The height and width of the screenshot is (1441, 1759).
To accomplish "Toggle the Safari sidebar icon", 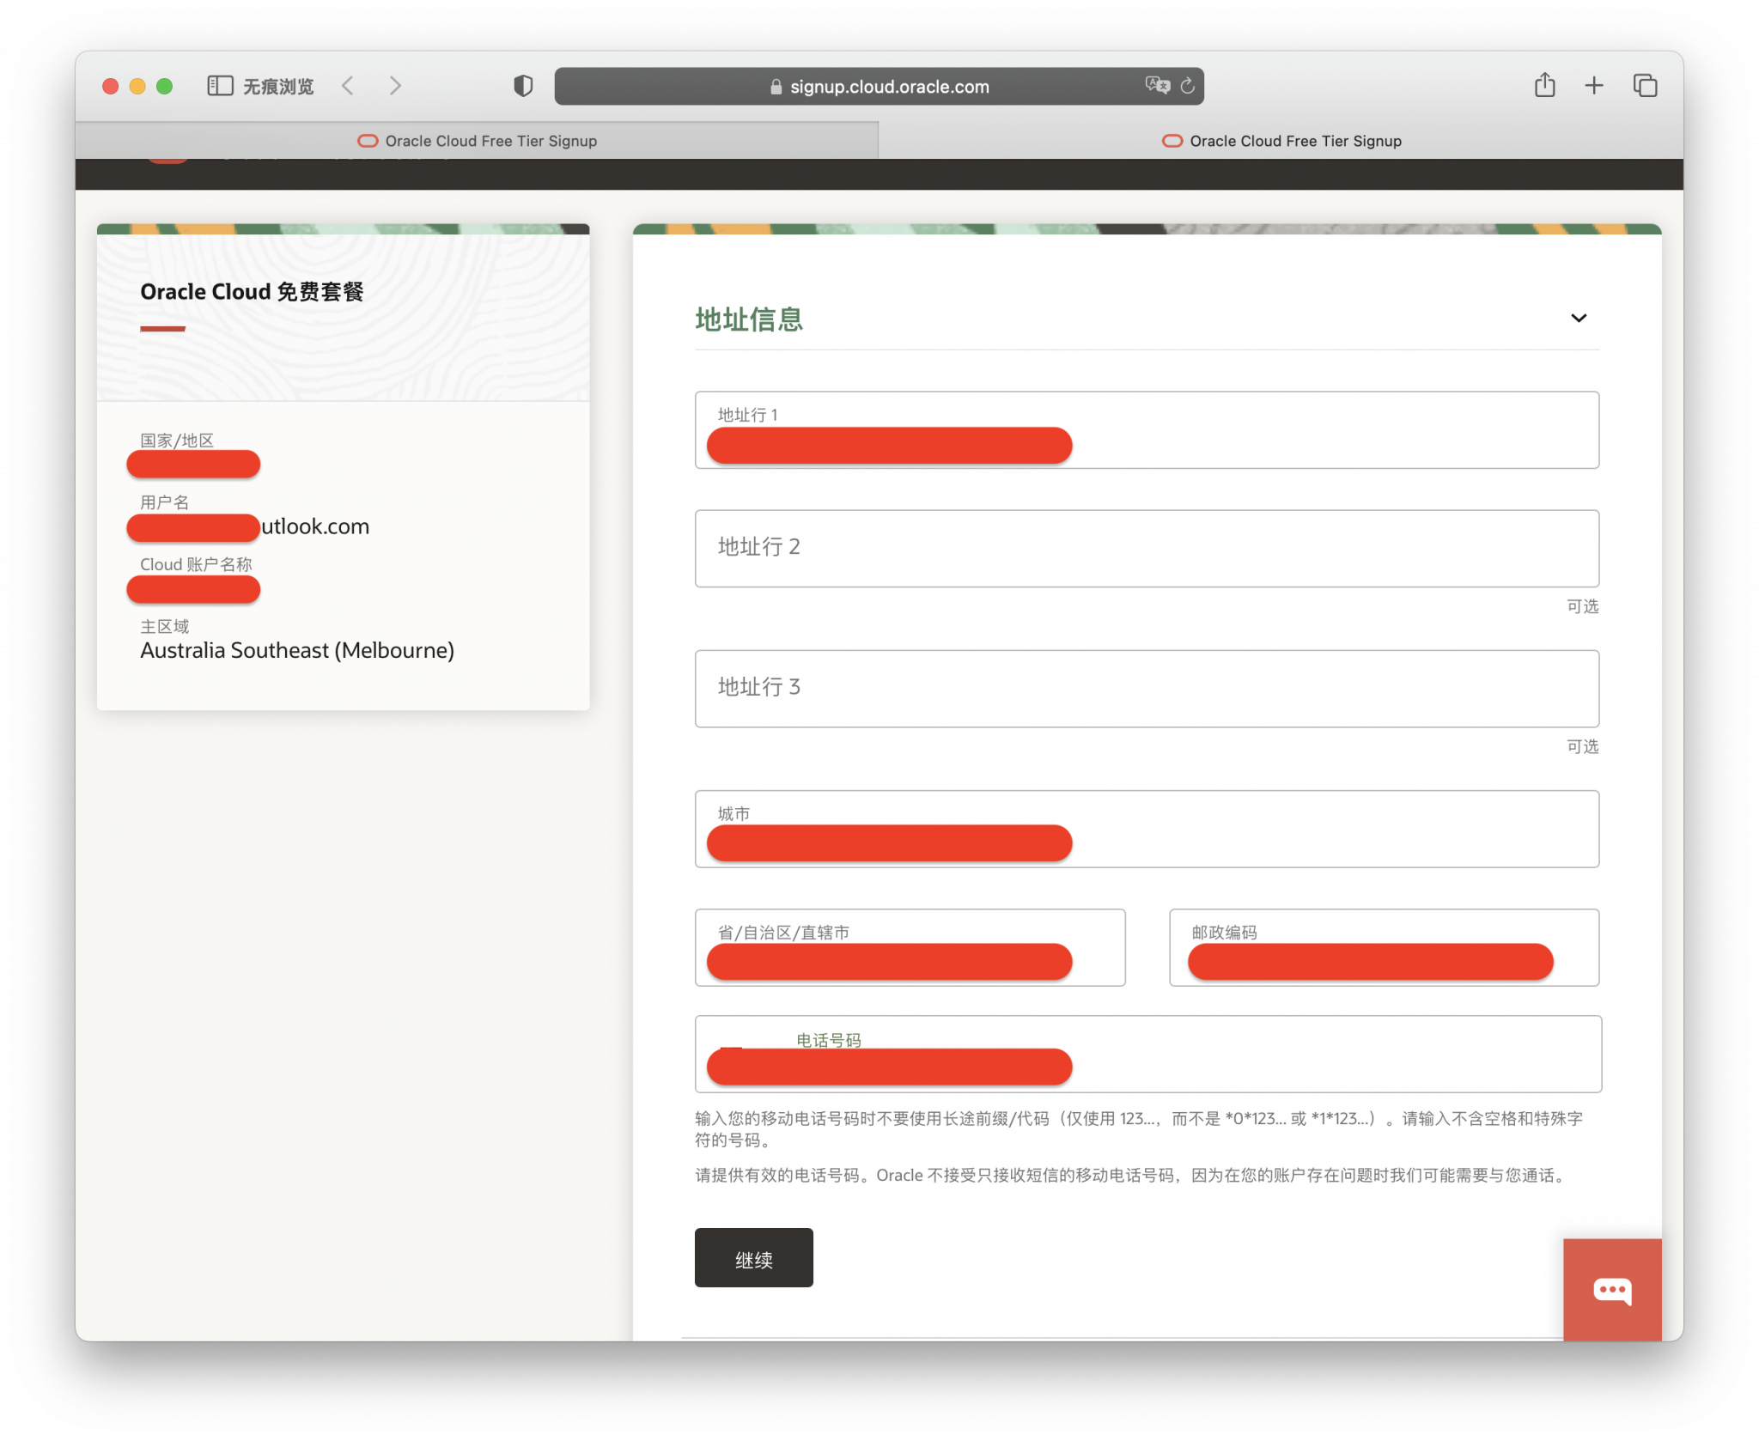I will pos(220,86).
